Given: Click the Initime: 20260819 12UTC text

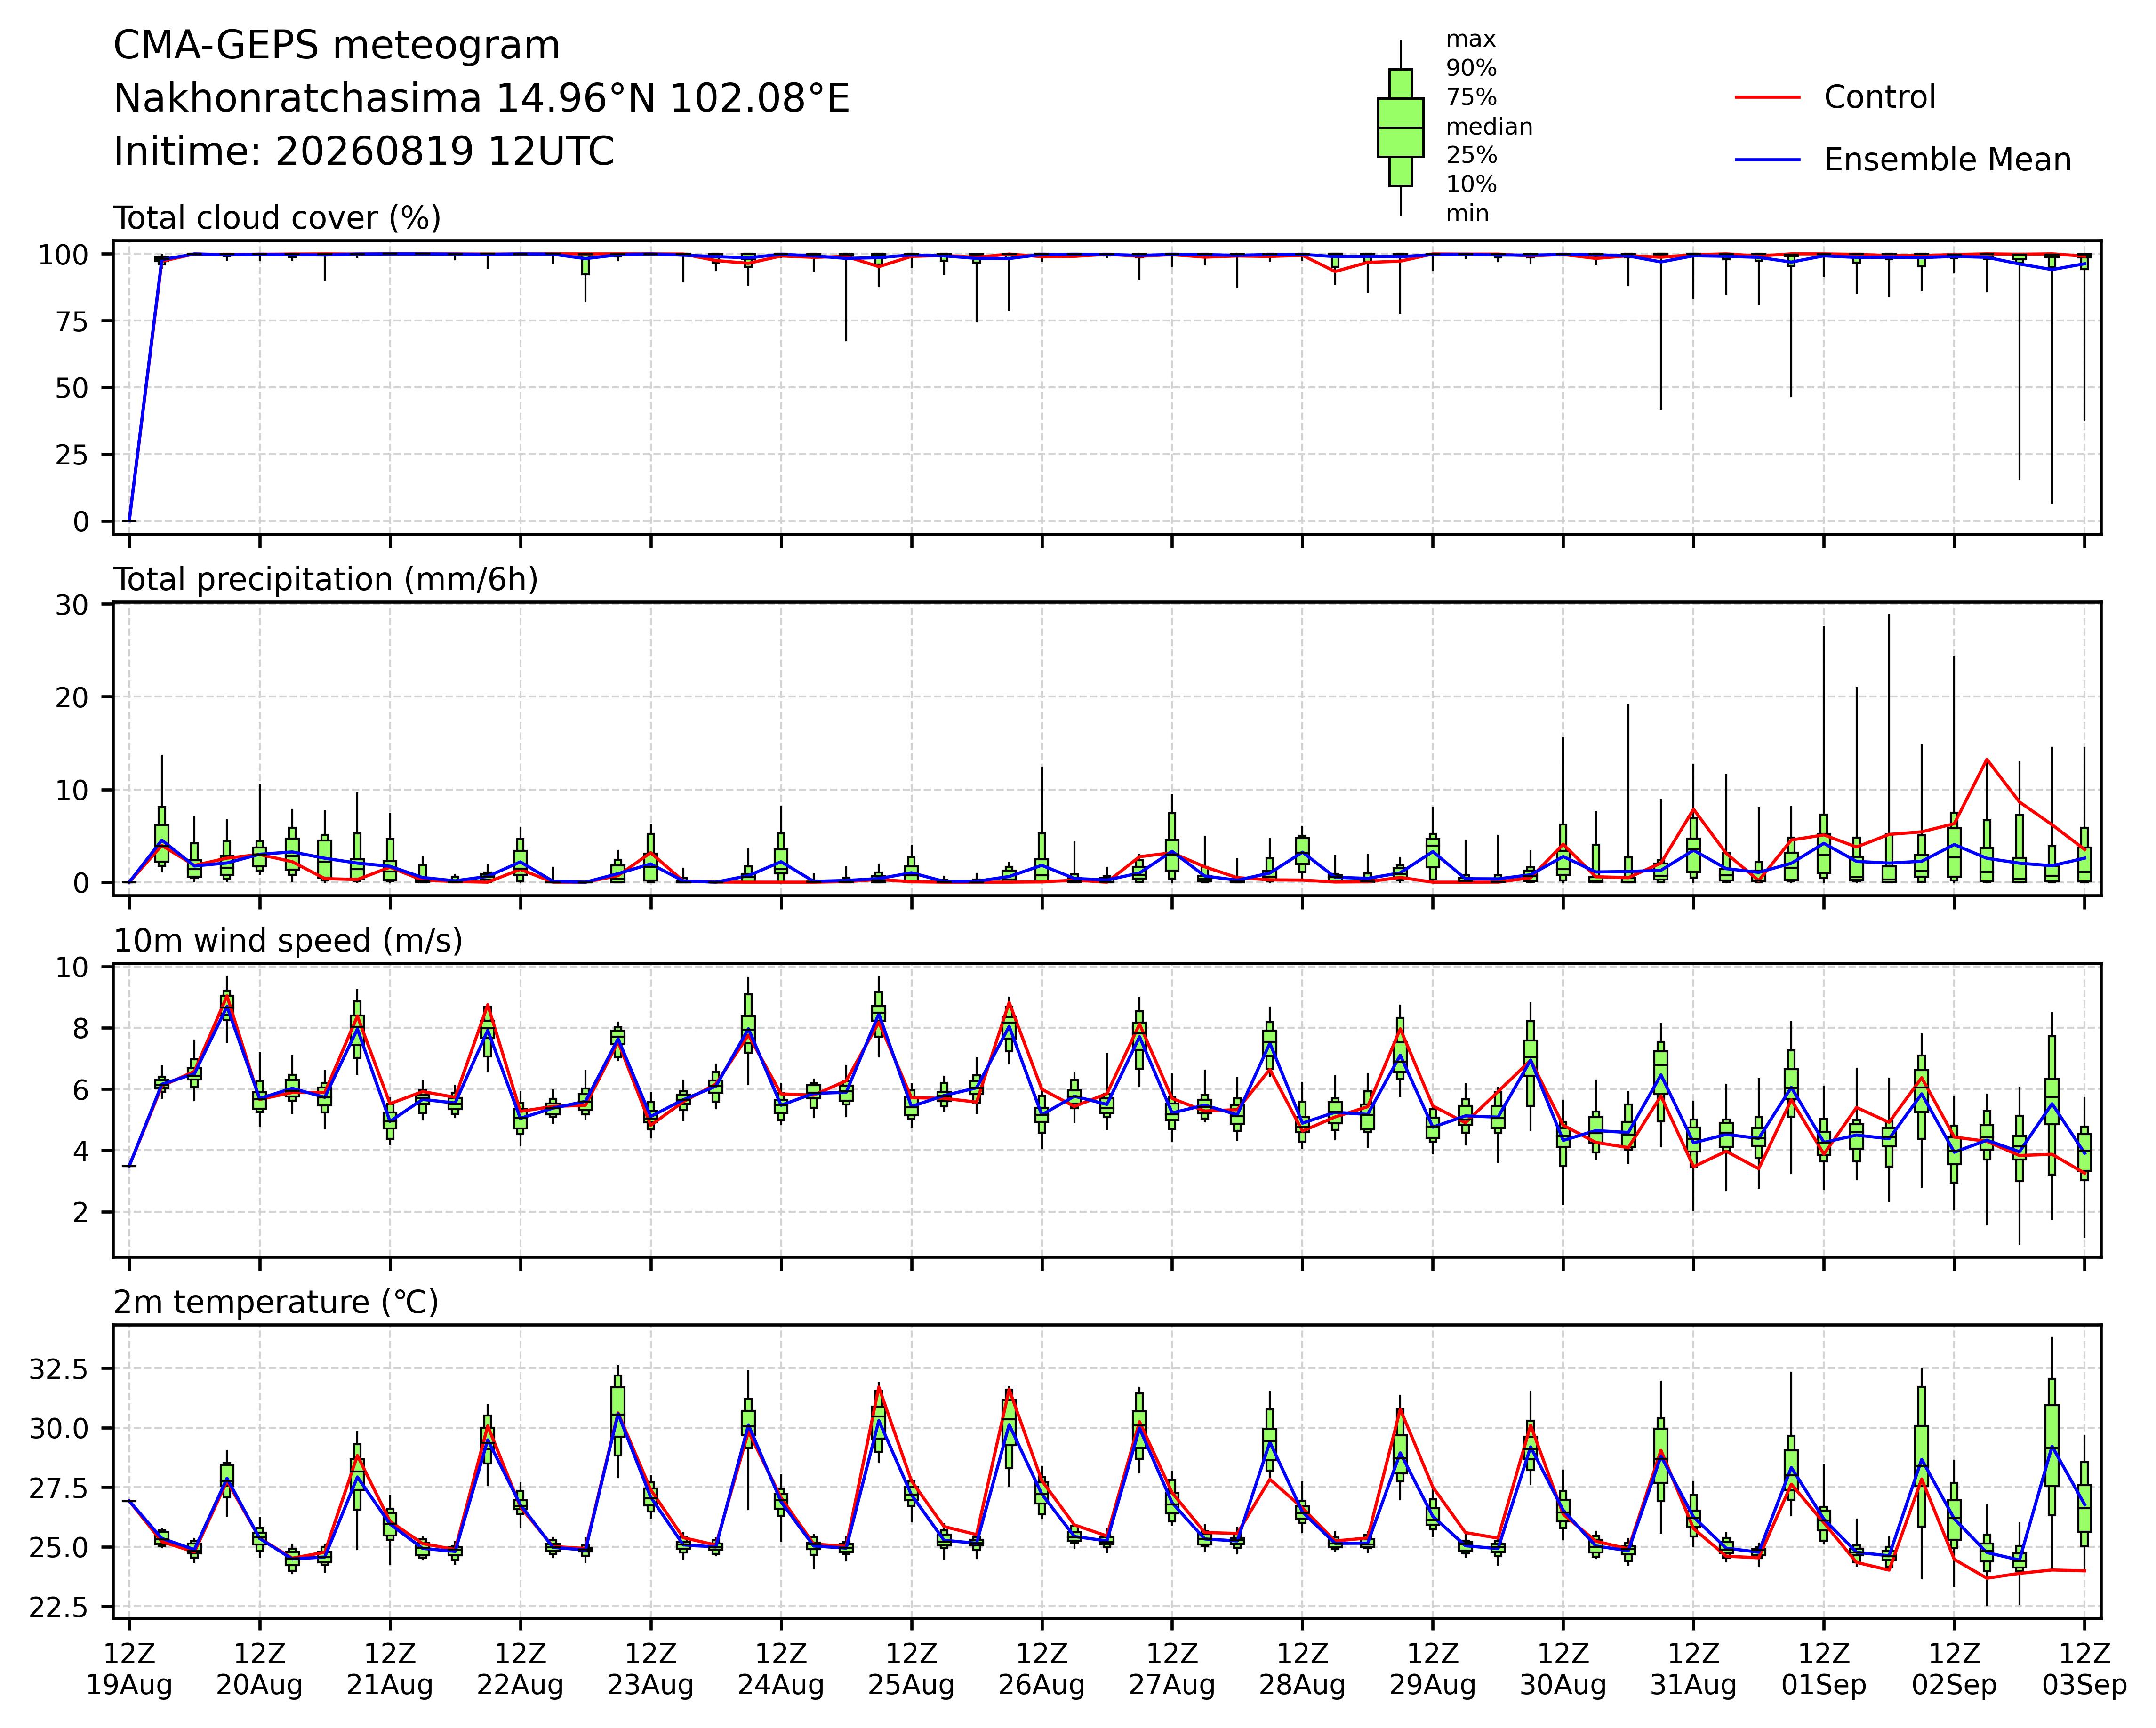Looking at the screenshot, I should 363,152.
